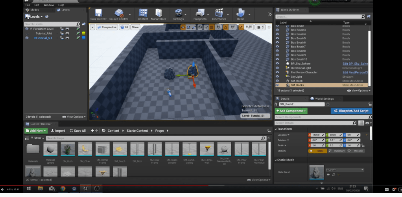Open Unreal Engine from the Windows taskbar
This screenshot has height=197, width=402.
pos(85,189)
